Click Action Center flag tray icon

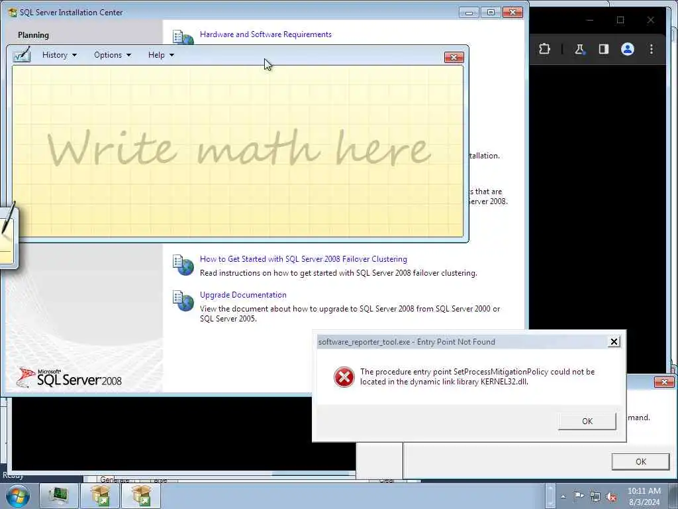click(579, 496)
